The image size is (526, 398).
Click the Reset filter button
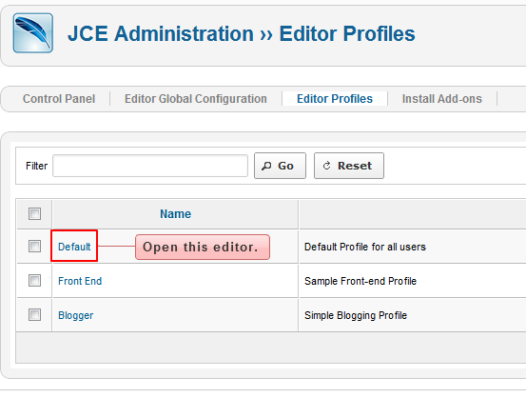(x=349, y=166)
